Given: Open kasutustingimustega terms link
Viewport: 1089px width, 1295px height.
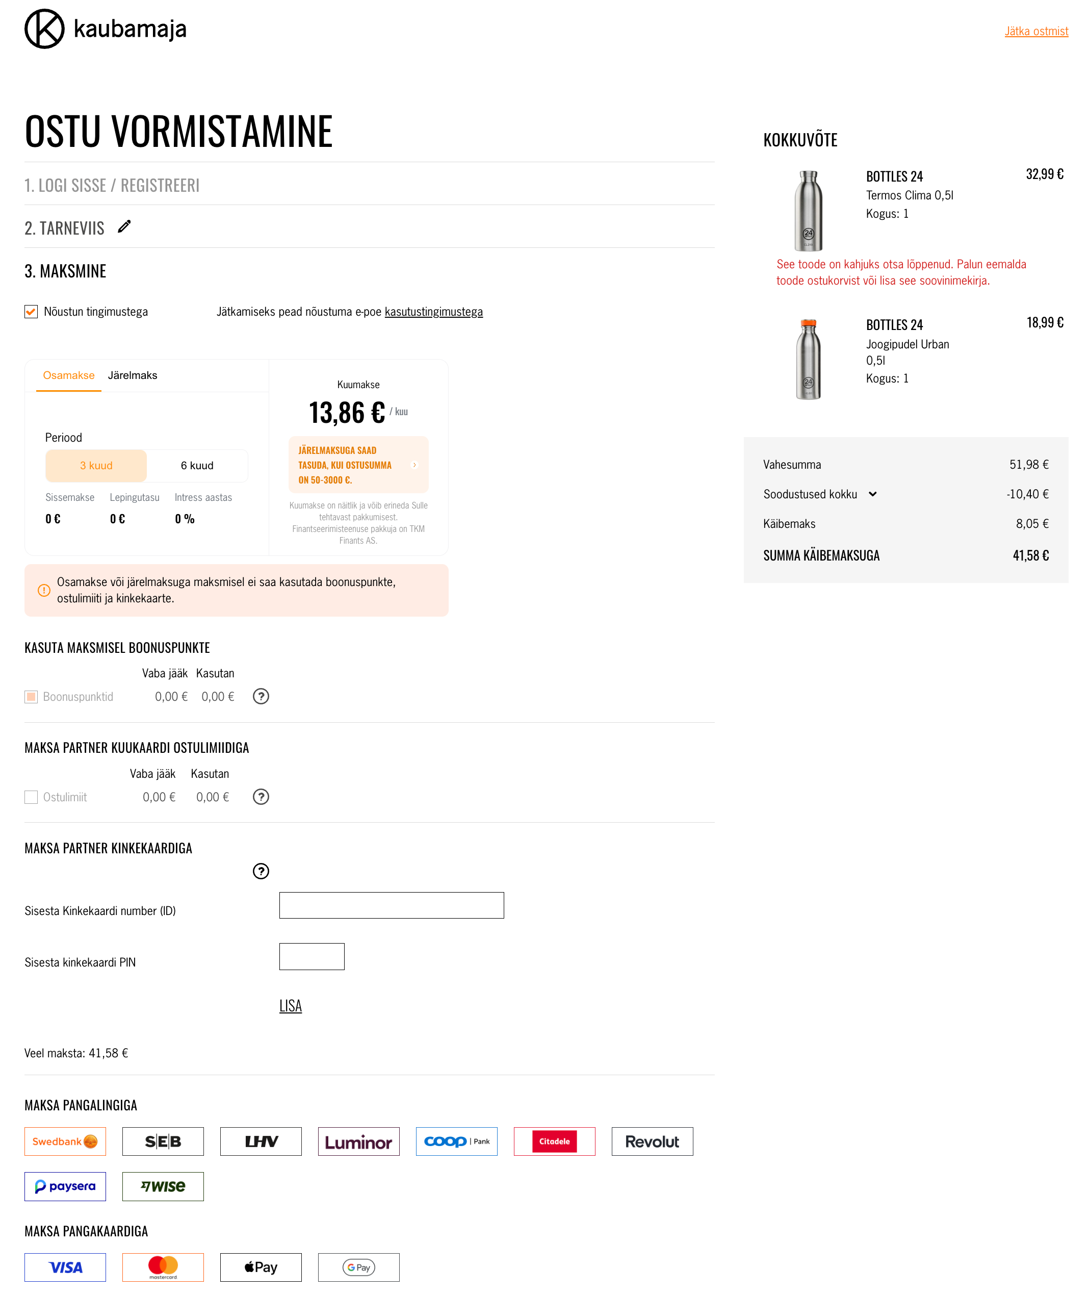Looking at the screenshot, I should pyautogui.click(x=433, y=312).
